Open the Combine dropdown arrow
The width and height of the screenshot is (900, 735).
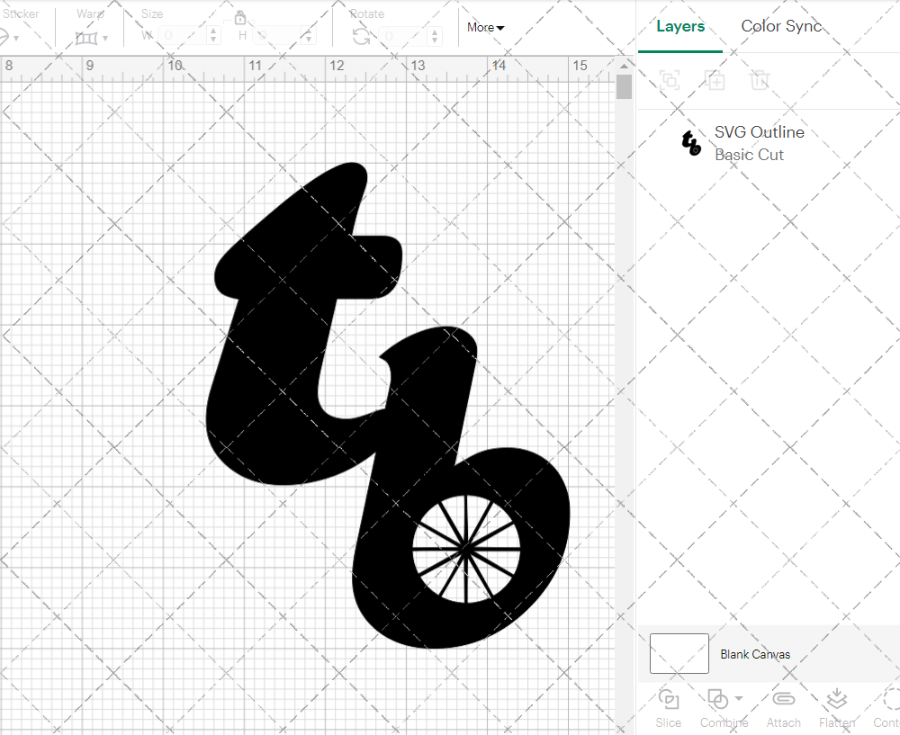point(739,698)
